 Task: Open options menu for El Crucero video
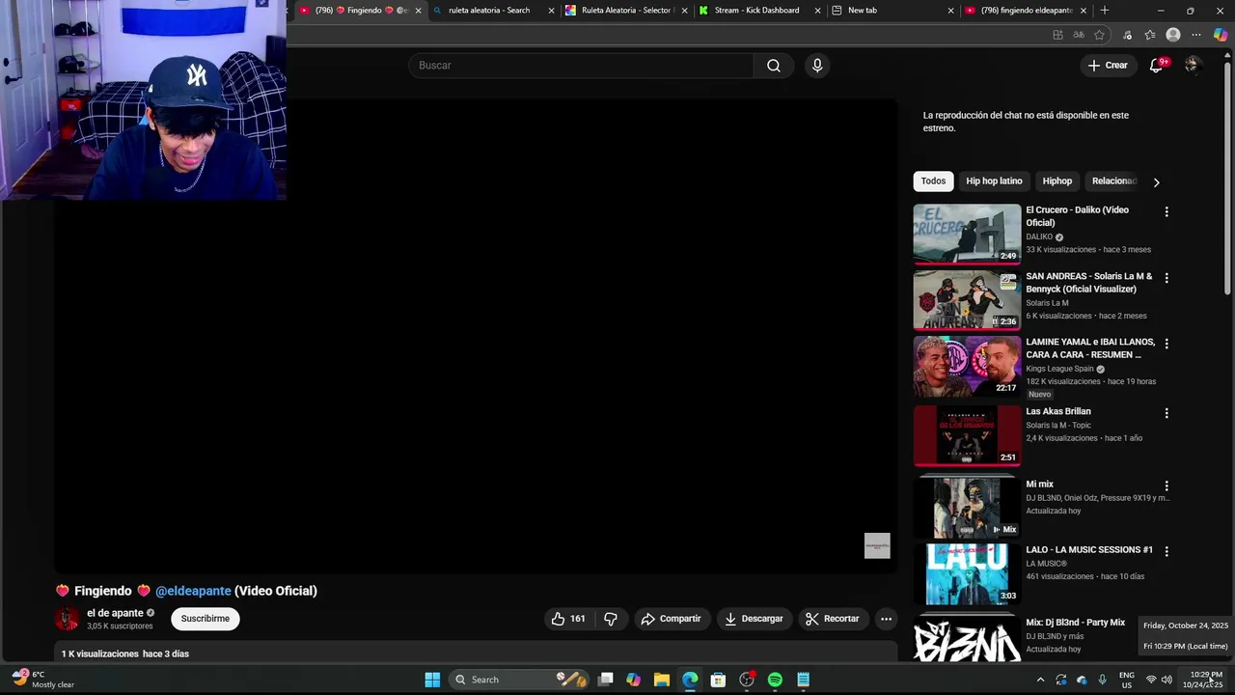(x=1166, y=211)
